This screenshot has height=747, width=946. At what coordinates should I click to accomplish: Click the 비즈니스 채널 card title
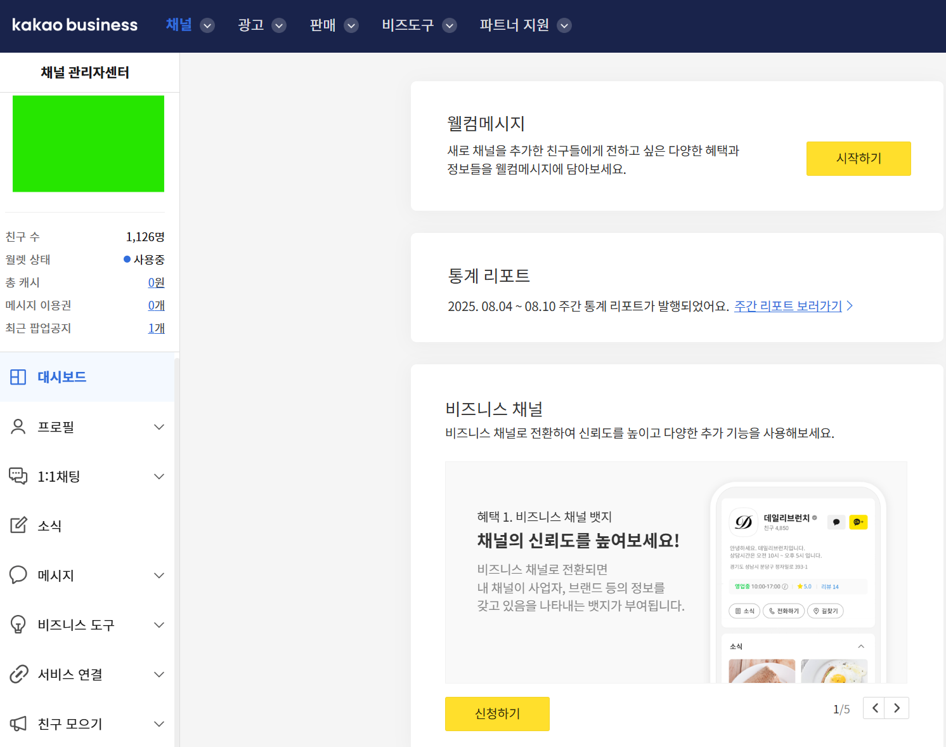[494, 409]
